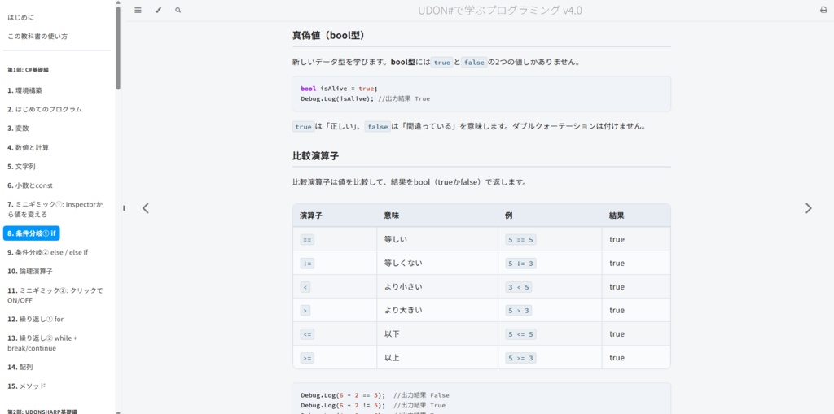This screenshot has width=834, height=414.
Task: Open chapter 10. 論理演算子
Action: tap(30, 271)
